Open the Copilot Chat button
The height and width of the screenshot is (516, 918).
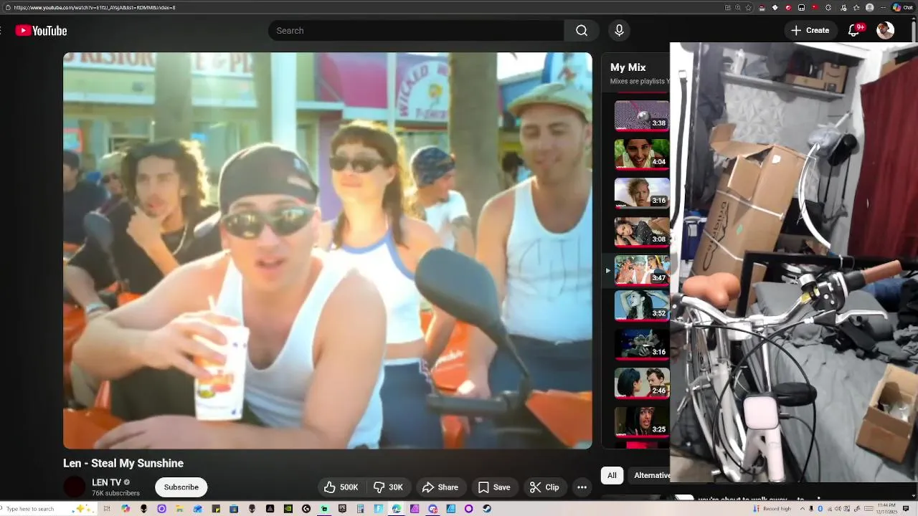pyautogui.click(x=904, y=7)
